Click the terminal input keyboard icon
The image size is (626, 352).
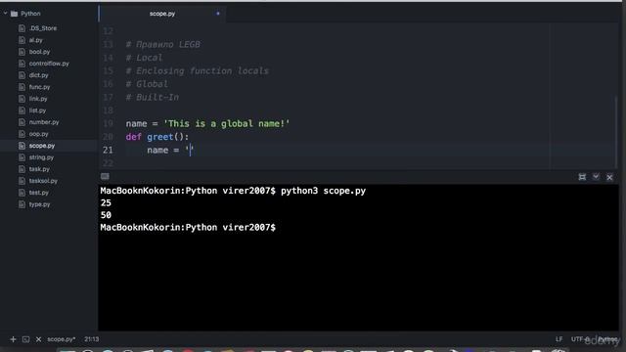(105, 176)
